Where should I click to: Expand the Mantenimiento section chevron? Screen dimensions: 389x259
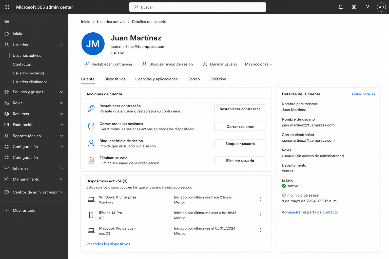pyautogui.click(x=62, y=179)
